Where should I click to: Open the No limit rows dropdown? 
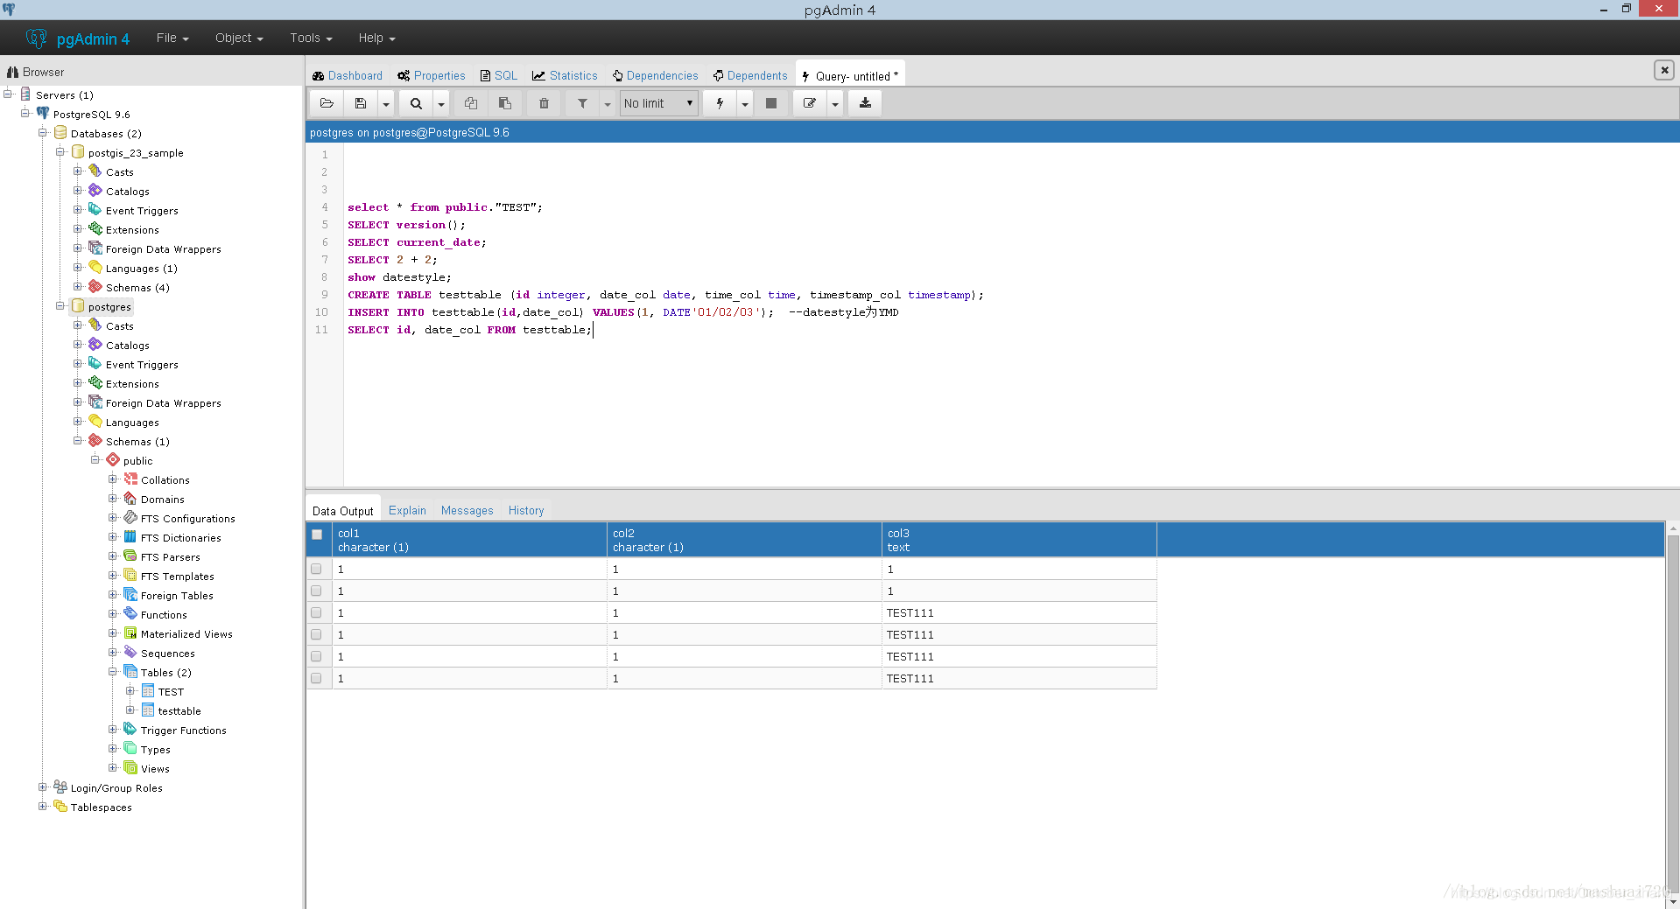tap(658, 103)
